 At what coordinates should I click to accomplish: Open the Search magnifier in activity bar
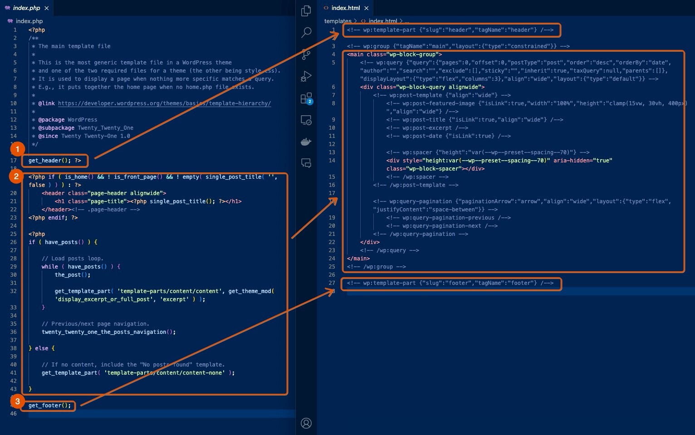coord(306,32)
